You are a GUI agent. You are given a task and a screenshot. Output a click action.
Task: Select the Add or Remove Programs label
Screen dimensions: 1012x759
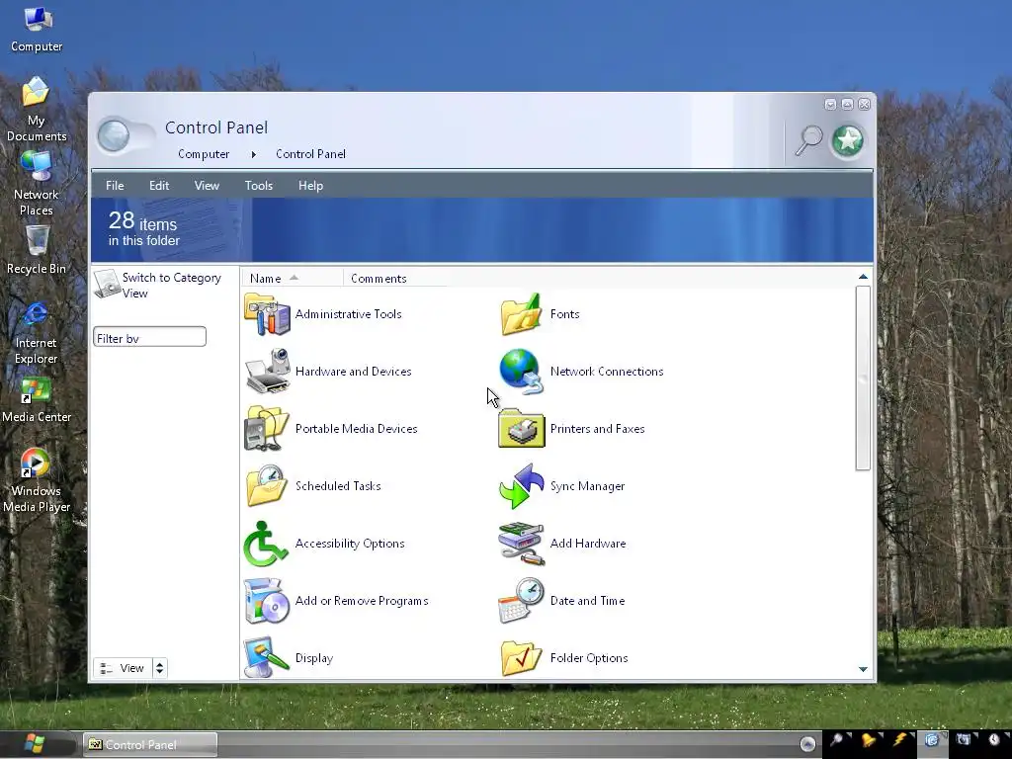(x=362, y=601)
